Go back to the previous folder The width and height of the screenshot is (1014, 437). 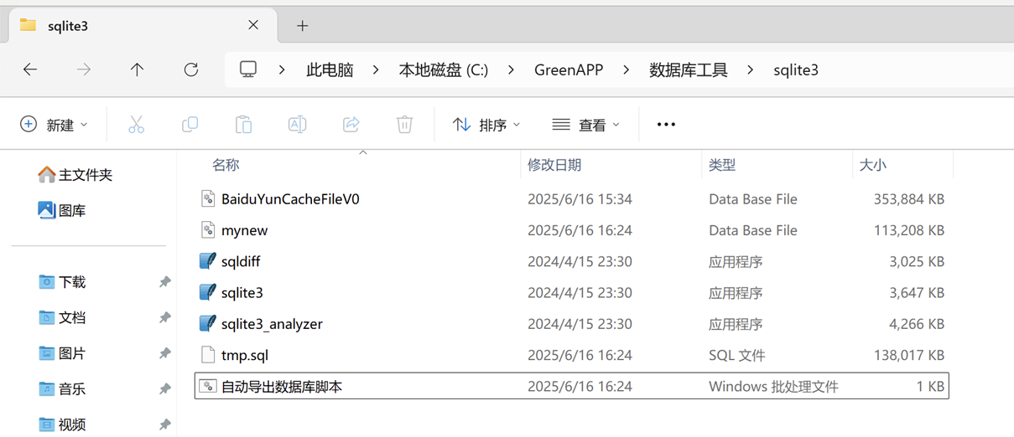30,69
